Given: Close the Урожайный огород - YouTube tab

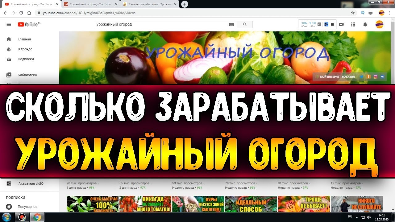Looking at the screenshot, I should tap(57, 4).
